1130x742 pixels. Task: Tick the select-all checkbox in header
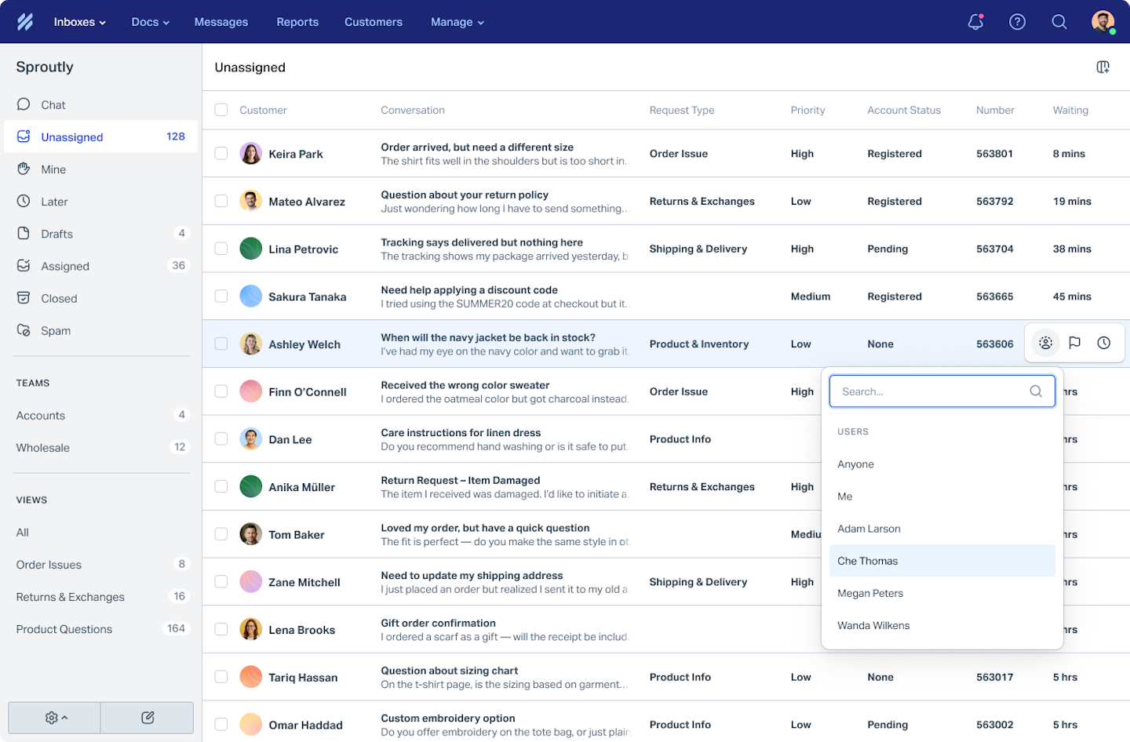tap(221, 110)
